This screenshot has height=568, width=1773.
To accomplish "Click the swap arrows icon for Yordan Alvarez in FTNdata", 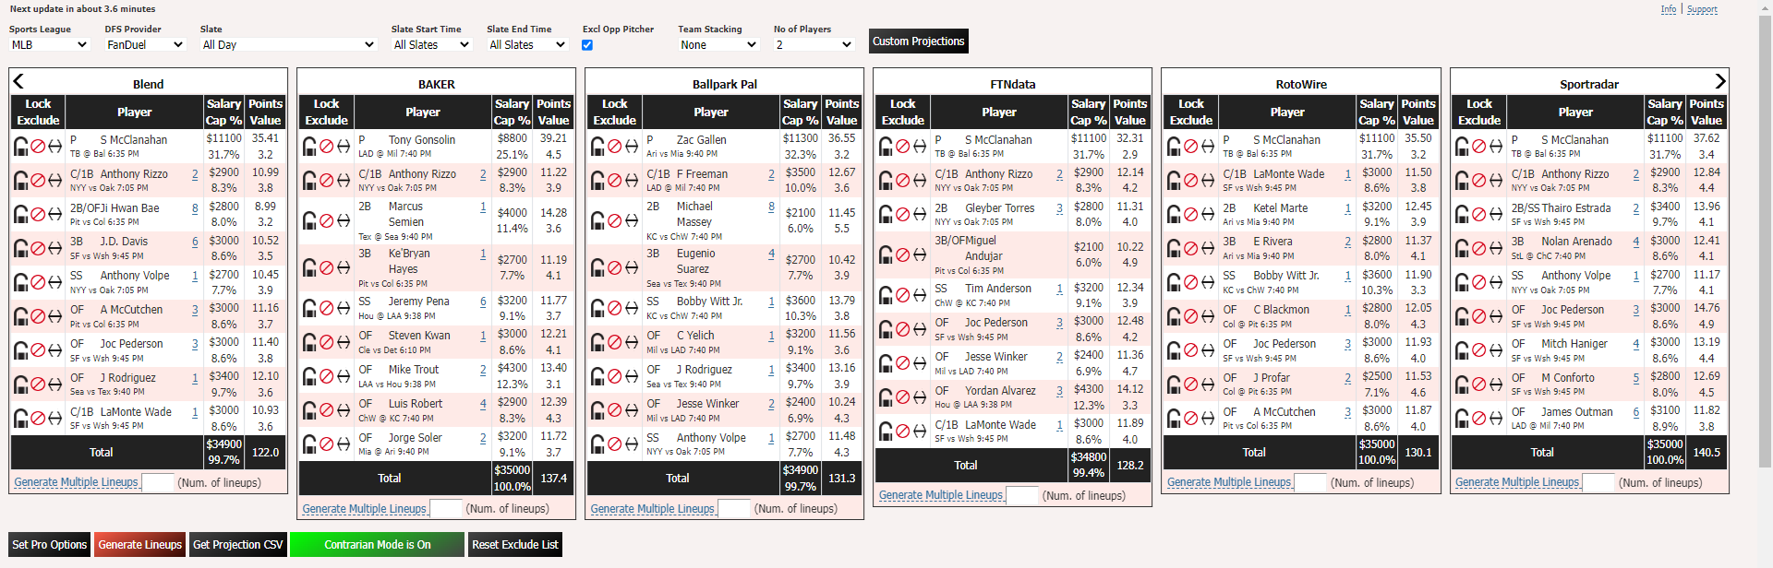I will 919,397.
